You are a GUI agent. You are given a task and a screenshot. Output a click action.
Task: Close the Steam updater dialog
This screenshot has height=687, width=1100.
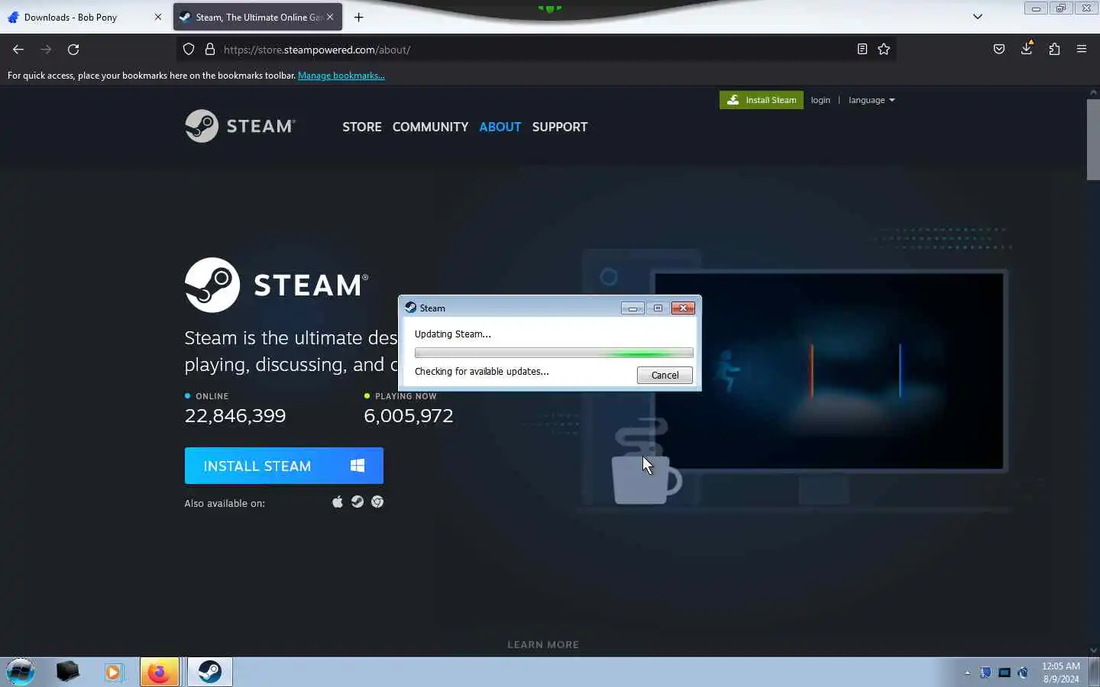683,308
